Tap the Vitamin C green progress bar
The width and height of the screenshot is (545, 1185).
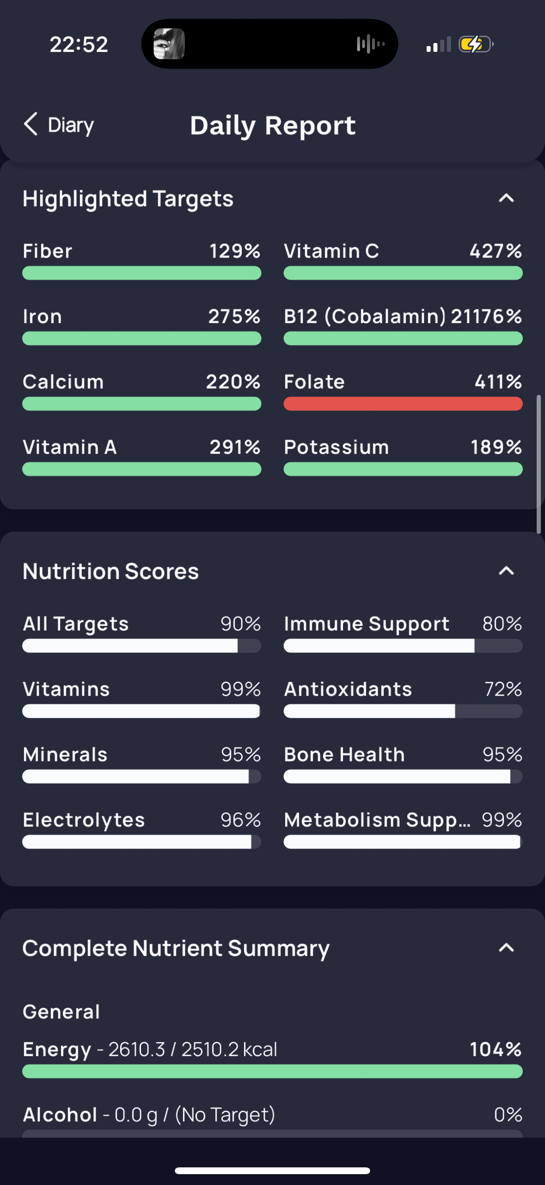403,273
